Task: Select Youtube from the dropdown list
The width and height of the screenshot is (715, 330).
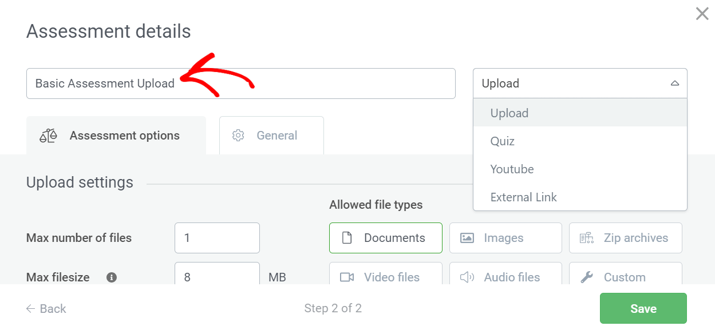Action: (512, 169)
